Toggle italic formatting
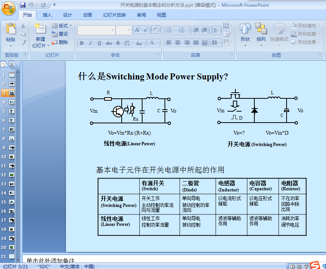This screenshot has width=326, height=269. click(91, 43)
